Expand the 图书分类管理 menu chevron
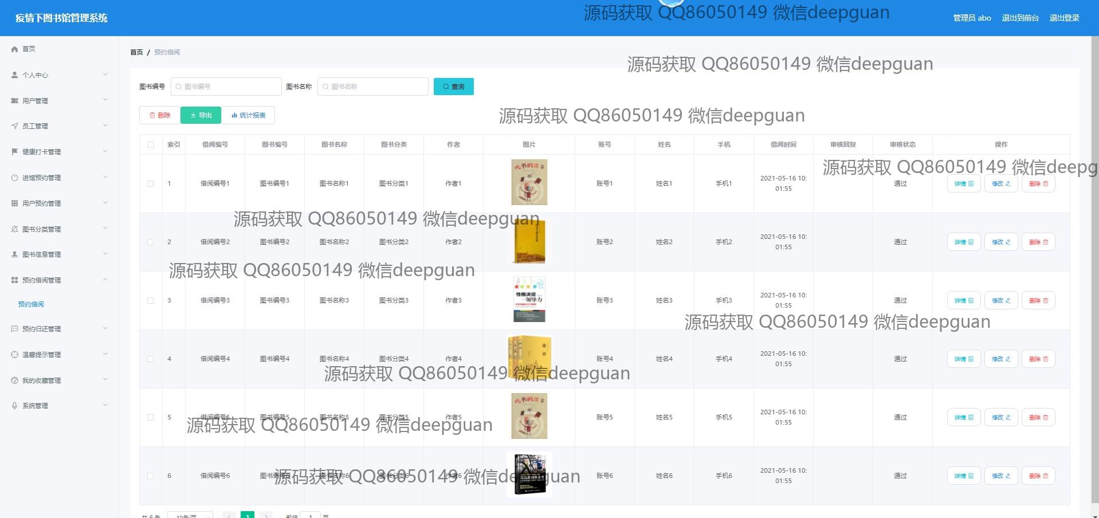This screenshot has height=518, width=1099. 105,229
